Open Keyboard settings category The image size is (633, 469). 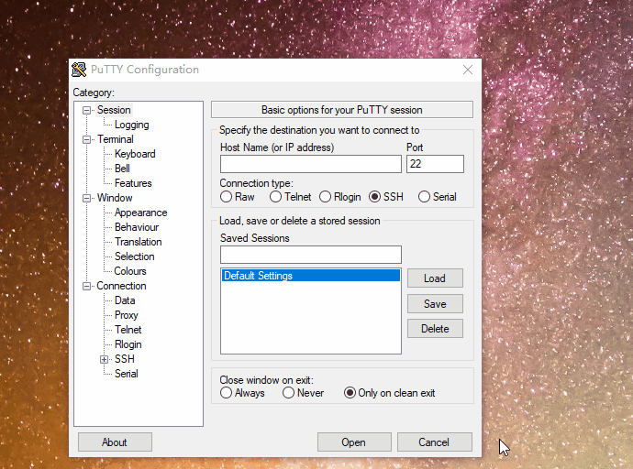tap(135, 154)
